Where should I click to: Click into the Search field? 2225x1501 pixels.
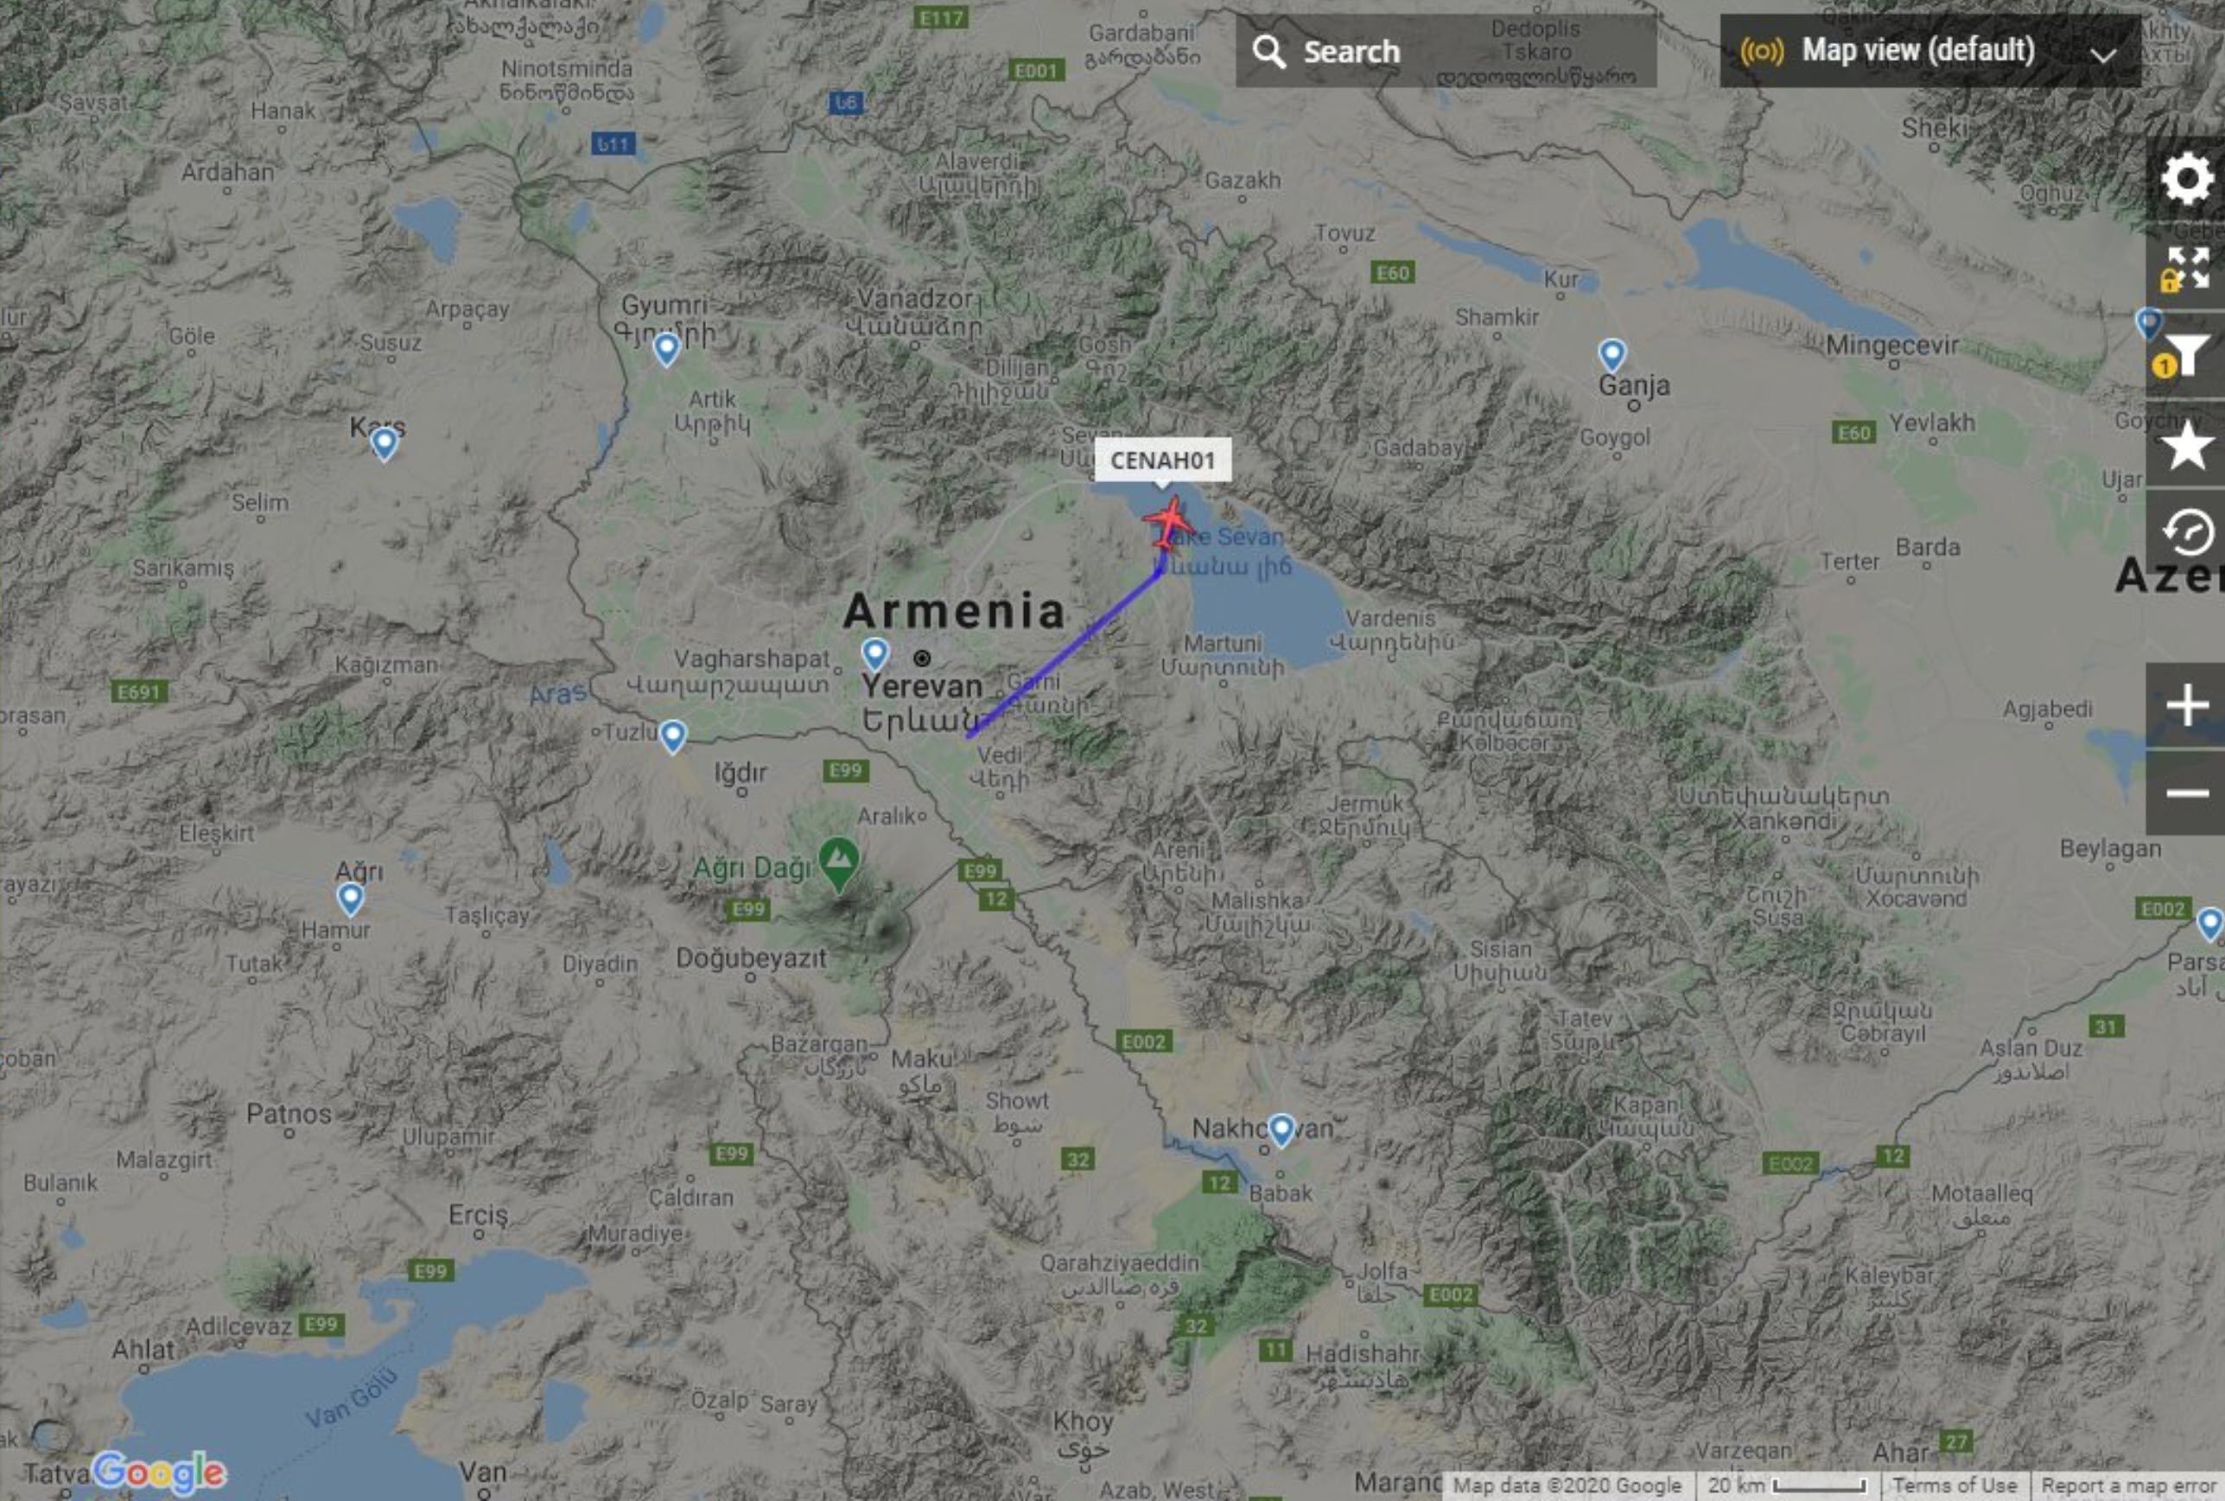tap(1446, 51)
